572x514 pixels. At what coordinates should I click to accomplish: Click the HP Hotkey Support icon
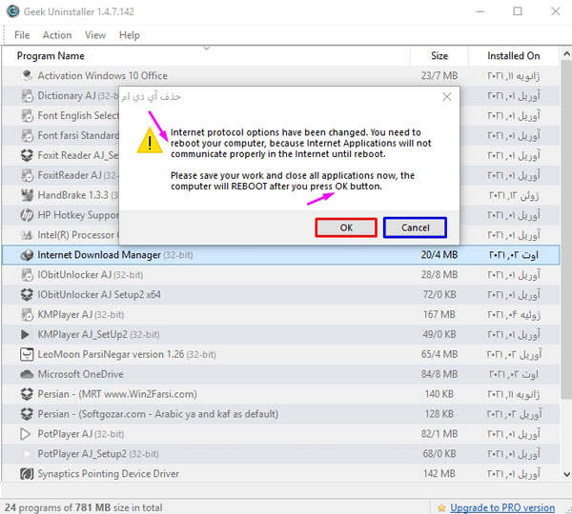coord(27,215)
